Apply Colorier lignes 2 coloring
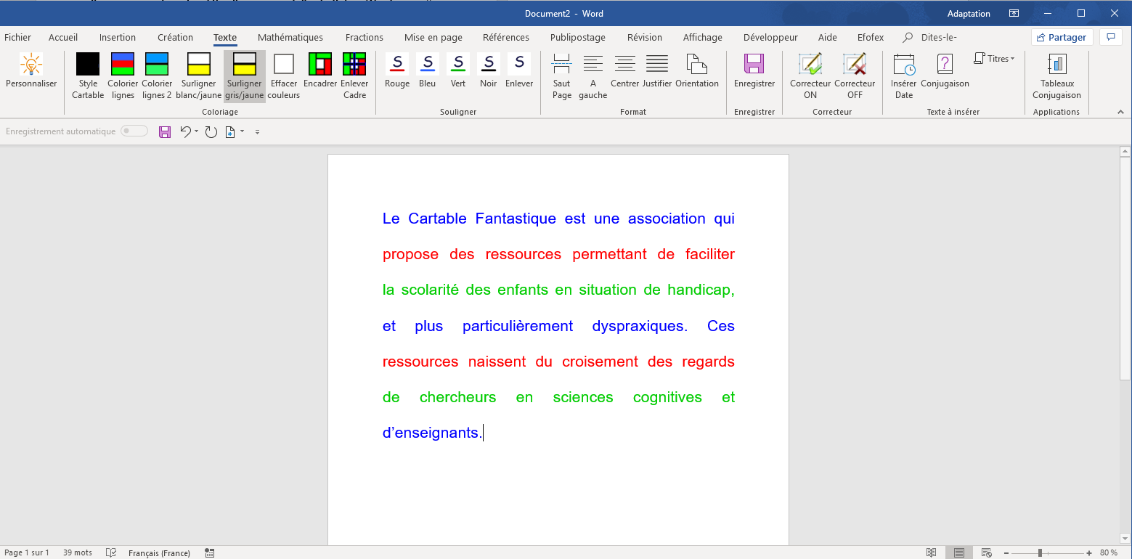Screen dimensions: 1132x559 click(157, 76)
